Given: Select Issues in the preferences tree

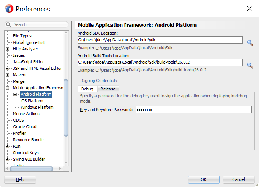Looking at the screenshot, I should [x=19, y=55].
